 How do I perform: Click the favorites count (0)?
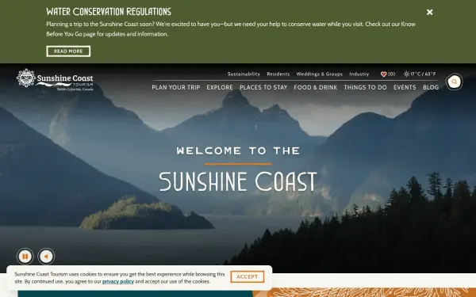(x=392, y=74)
